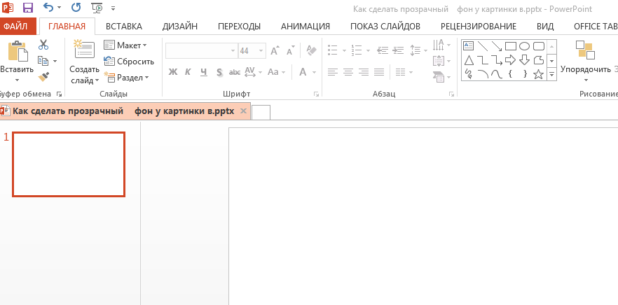Open the copy options dropdown arrow

(55, 61)
